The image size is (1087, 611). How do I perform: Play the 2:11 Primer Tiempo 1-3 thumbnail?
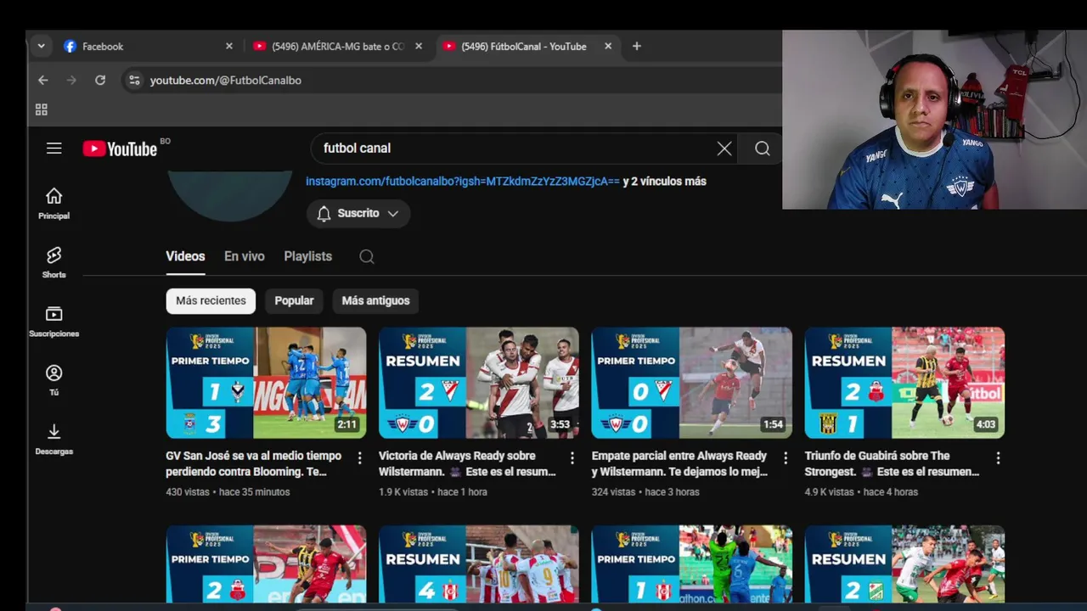266,383
